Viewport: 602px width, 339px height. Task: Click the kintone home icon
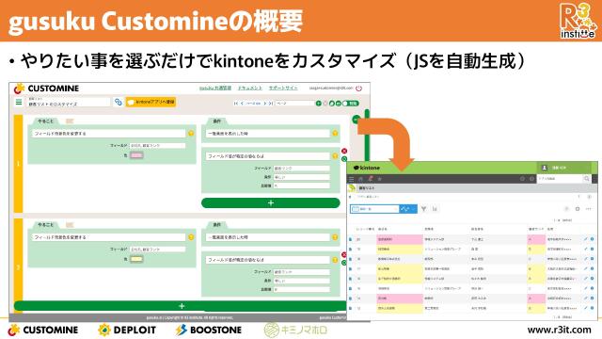pos(360,179)
